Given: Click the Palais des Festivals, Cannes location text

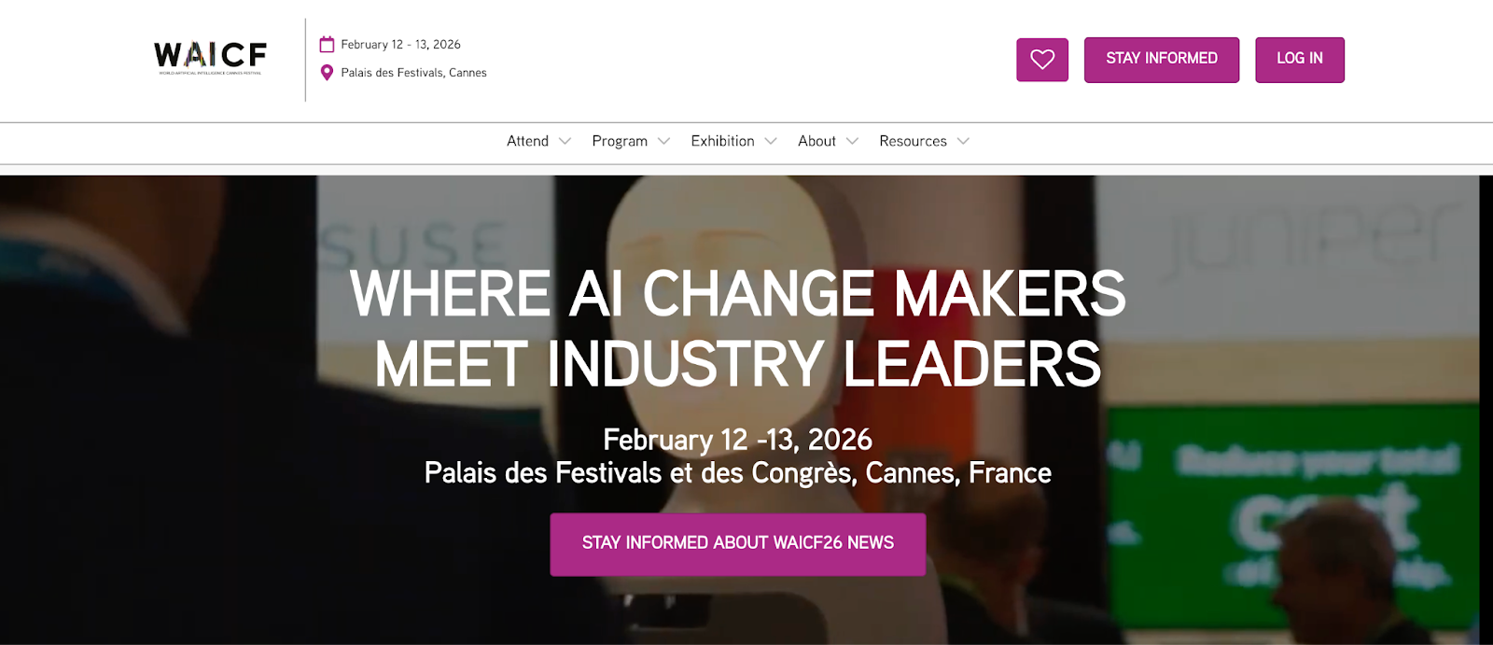Looking at the screenshot, I should (413, 72).
